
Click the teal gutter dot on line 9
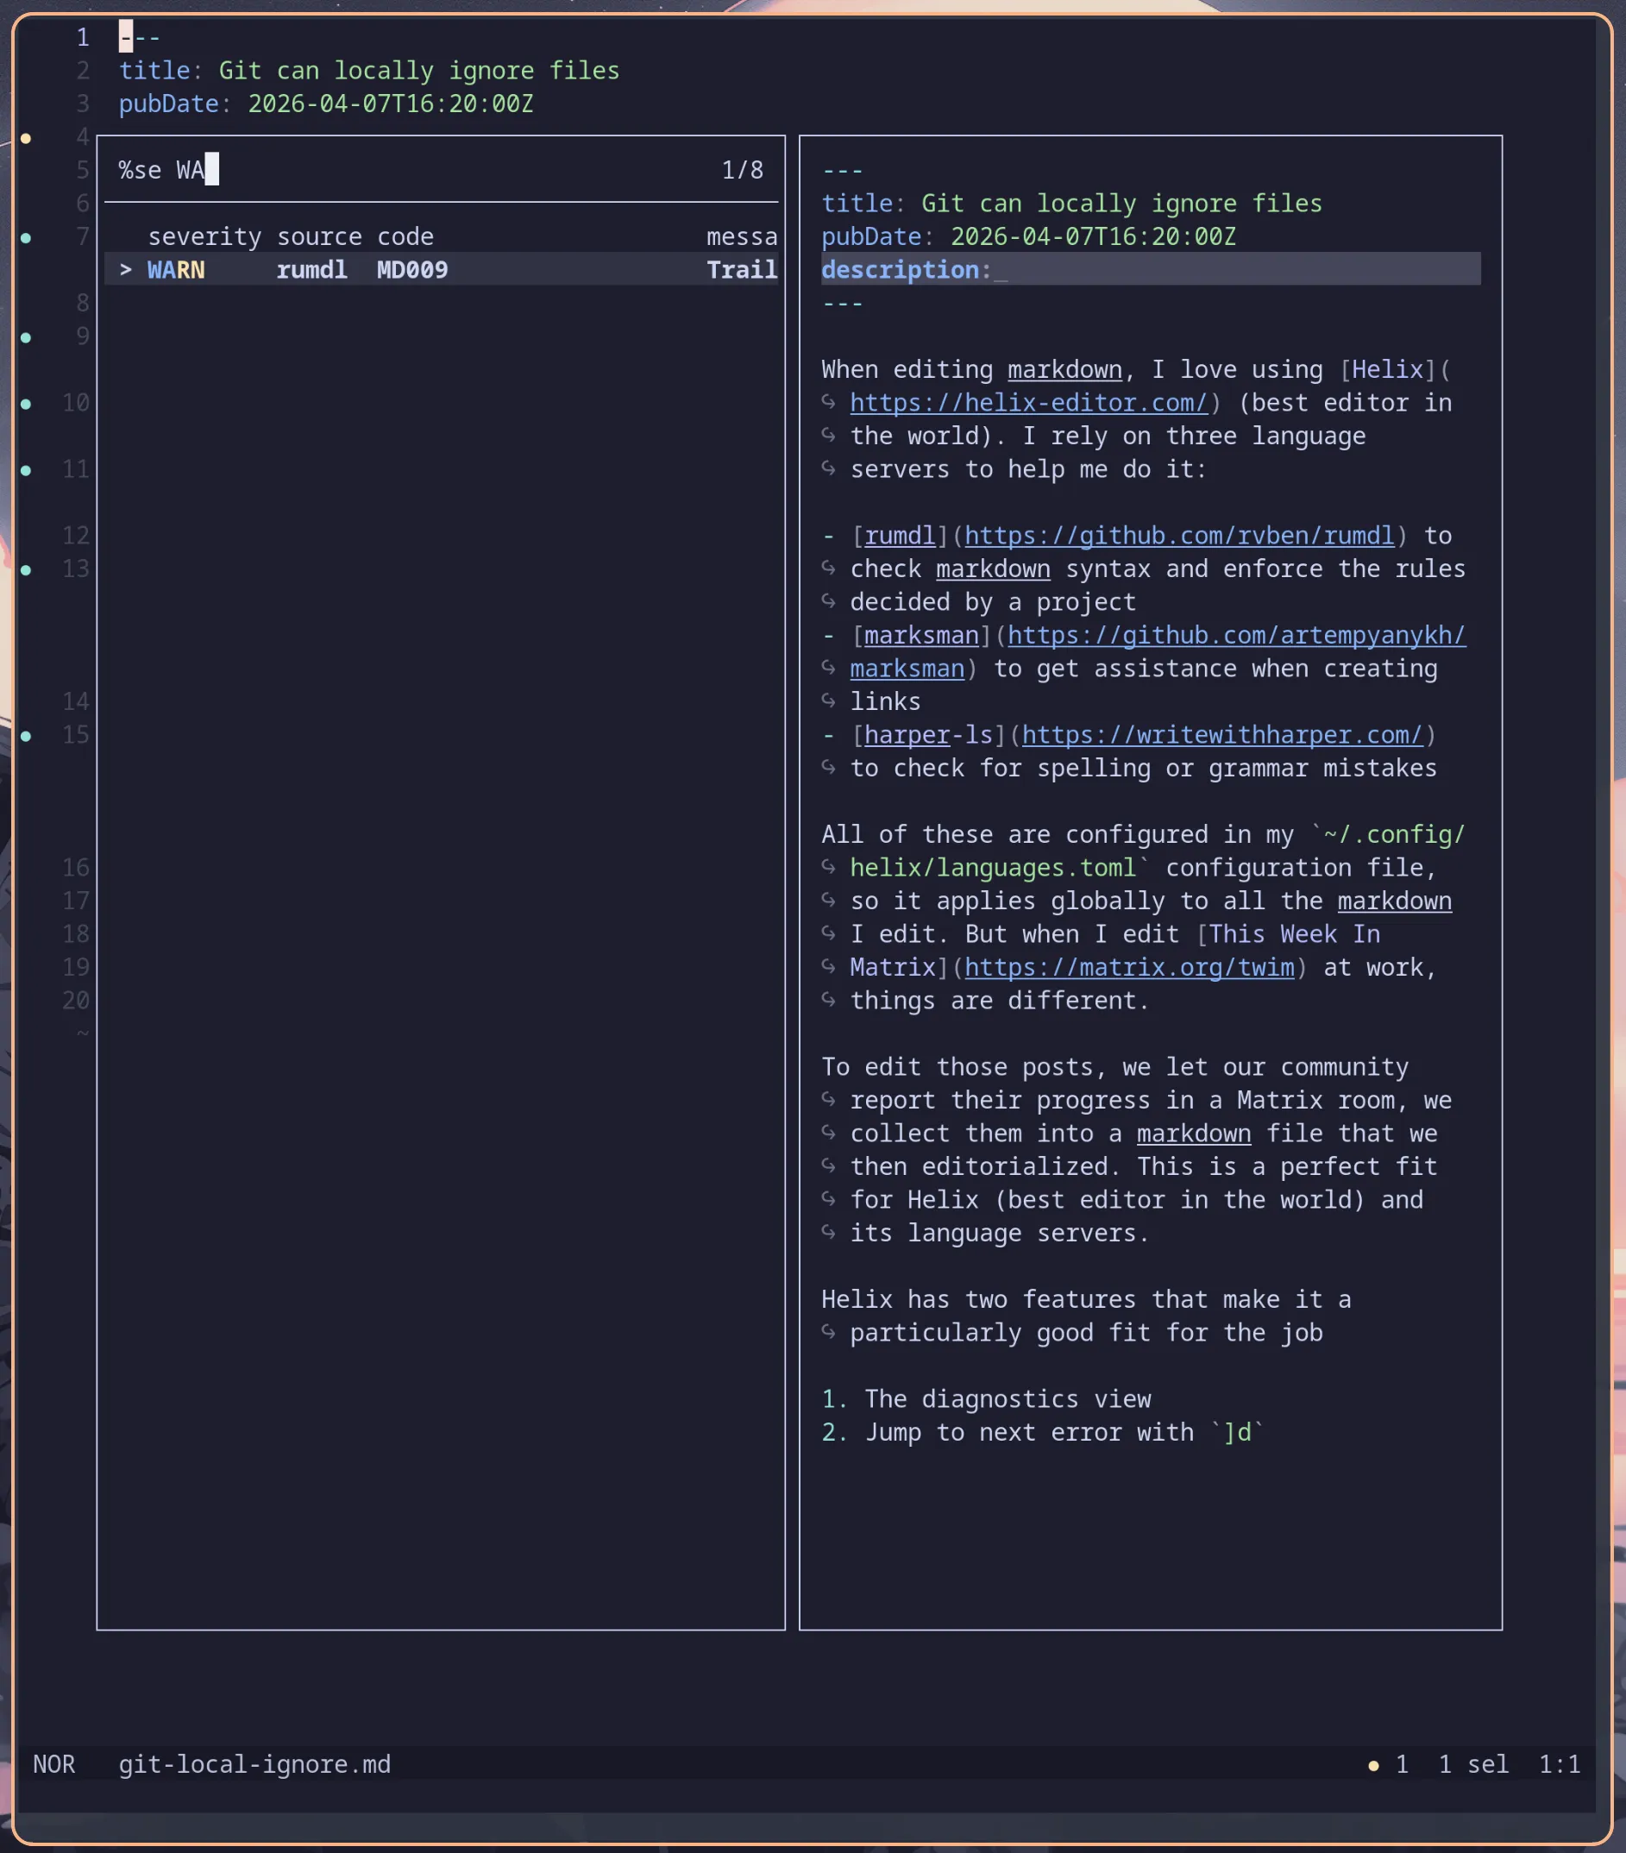(x=26, y=338)
